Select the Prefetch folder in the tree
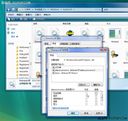Screen dimensions: 128x121 pos(23,58)
